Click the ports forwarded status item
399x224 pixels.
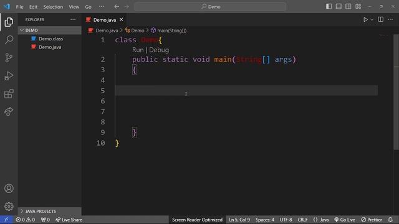(x=46, y=220)
